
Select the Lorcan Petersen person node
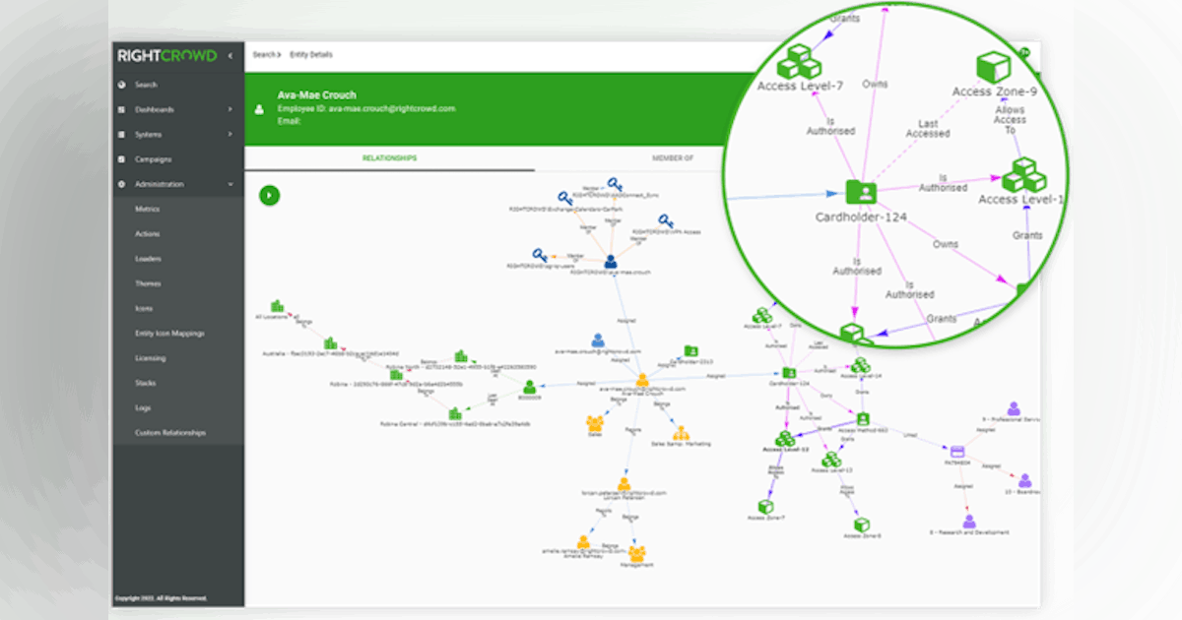pyautogui.click(x=624, y=483)
